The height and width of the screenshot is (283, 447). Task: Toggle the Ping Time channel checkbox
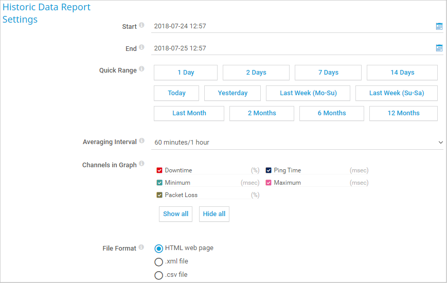click(269, 170)
